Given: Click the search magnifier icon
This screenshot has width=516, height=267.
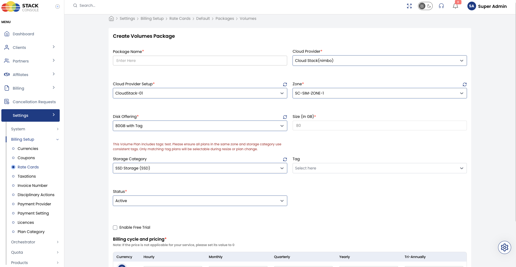Looking at the screenshot, I should pos(75,5).
